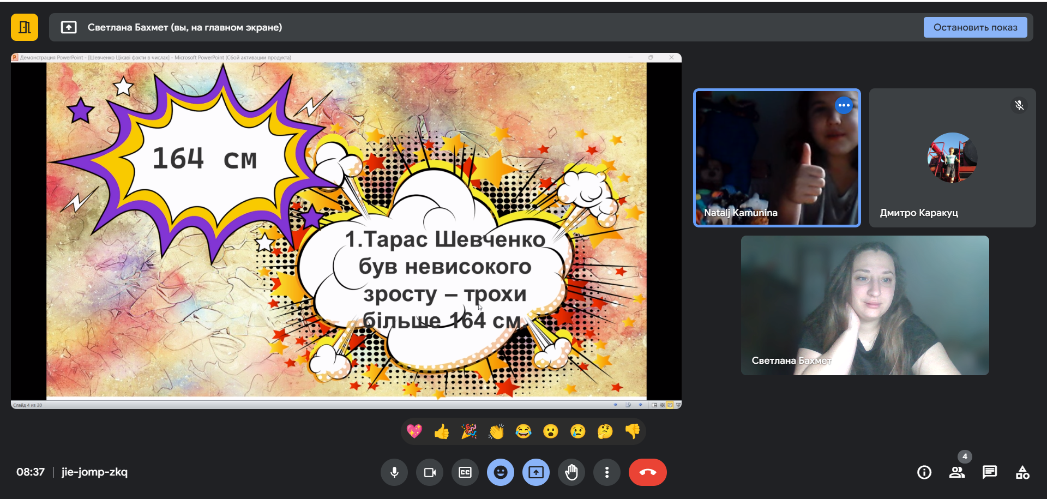Leave the call
1047x499 pixels.
pyautogui.click(x=647, y=472)
